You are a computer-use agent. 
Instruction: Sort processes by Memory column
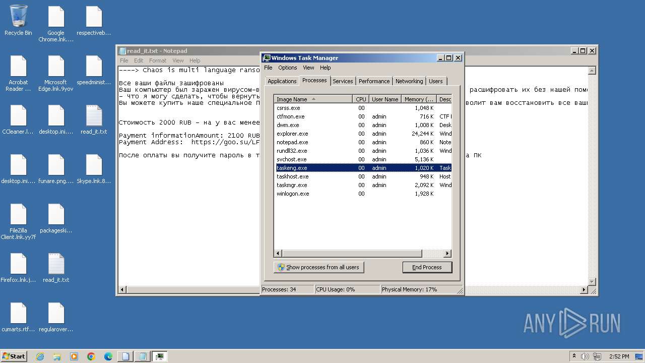pyautogui.click(x=419, y=99)
